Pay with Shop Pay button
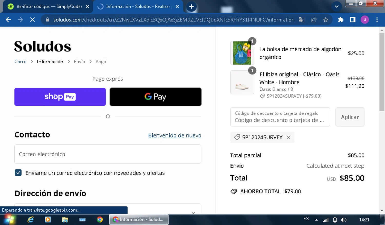 [x=60, y=97]
